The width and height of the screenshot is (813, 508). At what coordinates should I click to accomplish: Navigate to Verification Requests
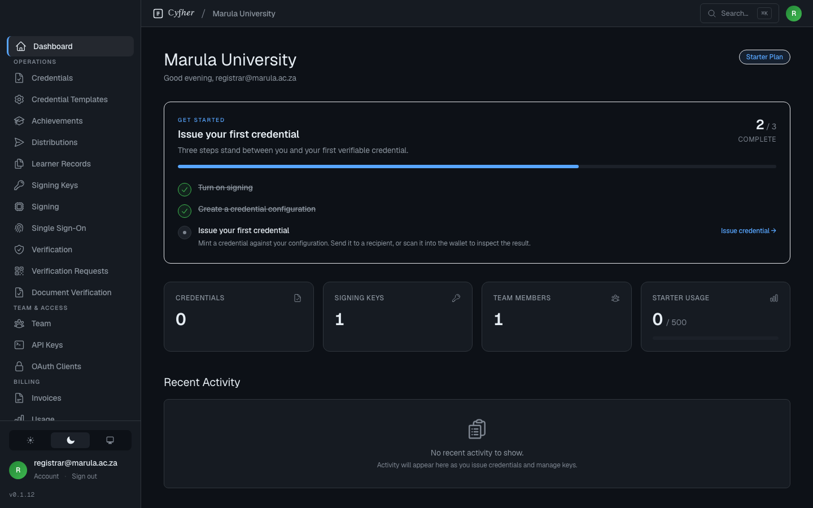point(71,271)
